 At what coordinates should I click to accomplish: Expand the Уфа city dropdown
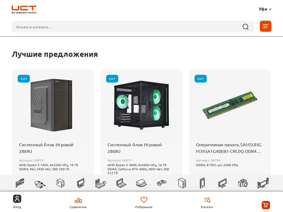(x=265, y=9)
